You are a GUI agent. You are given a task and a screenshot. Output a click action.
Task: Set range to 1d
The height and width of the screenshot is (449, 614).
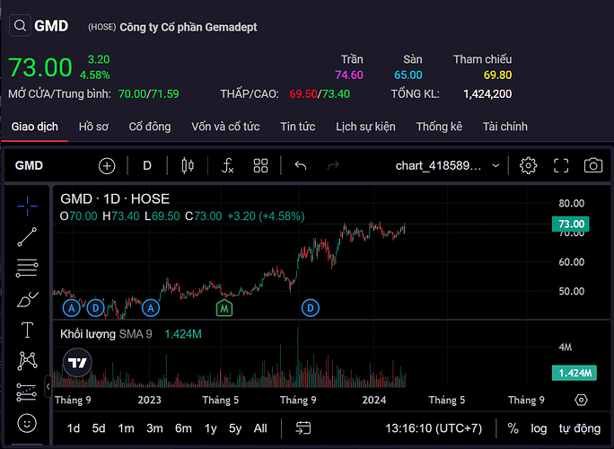click(74, 428)
